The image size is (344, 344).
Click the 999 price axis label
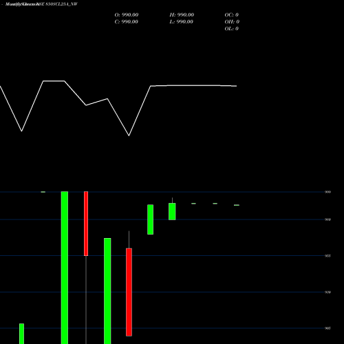point(327,192)
